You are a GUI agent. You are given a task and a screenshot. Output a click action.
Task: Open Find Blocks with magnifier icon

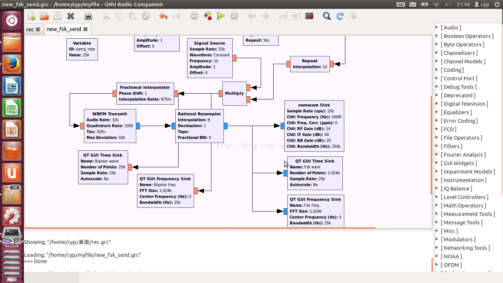click(327, 16)
